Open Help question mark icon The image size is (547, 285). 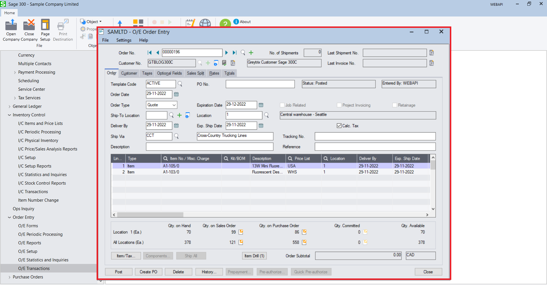pyautogui.click(x=225, y=23)
